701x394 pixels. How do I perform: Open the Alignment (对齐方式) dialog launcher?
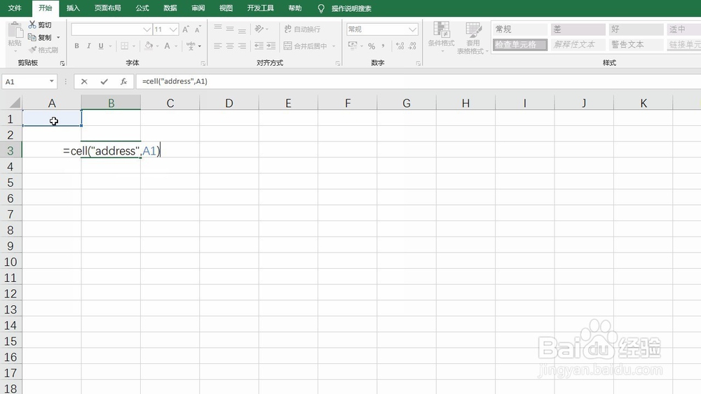[338, 64]
